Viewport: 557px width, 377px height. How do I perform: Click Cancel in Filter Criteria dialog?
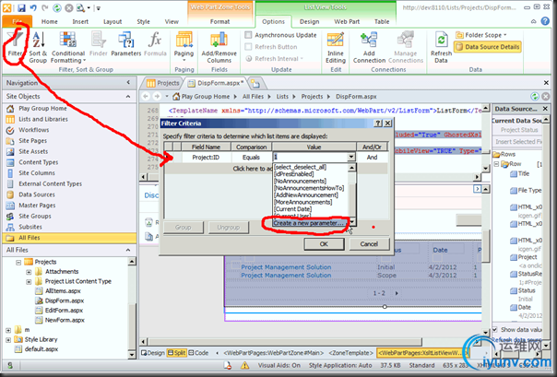click(x=369, y=244)
